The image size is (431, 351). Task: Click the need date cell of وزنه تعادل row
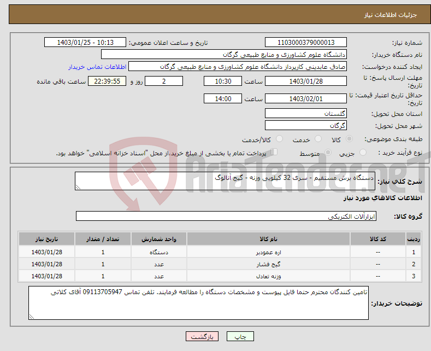click(x=47, y=276)
